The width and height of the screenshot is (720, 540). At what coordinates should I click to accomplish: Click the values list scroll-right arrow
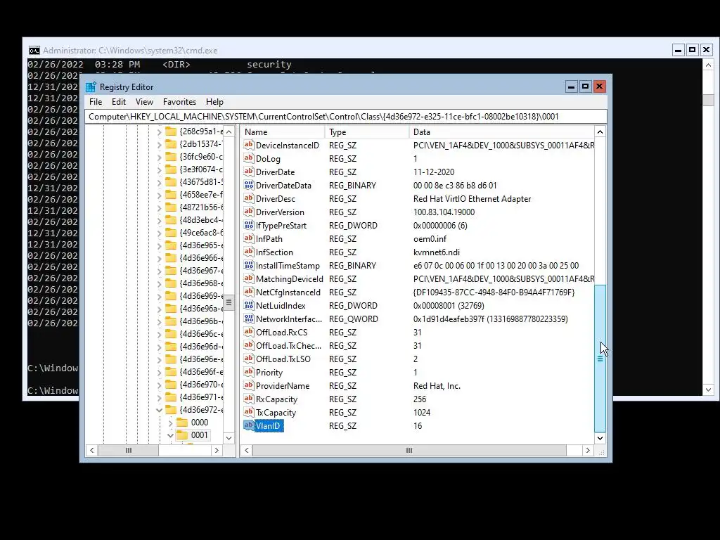tap(588, 451)
